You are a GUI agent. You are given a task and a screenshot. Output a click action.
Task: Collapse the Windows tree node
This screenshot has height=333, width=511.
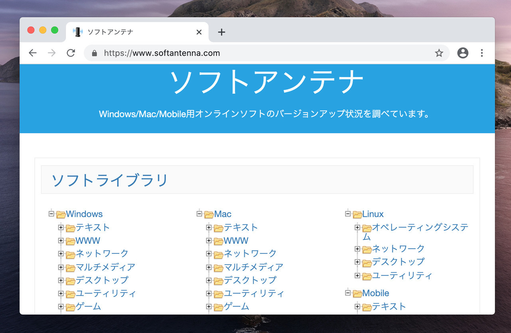(x=51, y=214)
